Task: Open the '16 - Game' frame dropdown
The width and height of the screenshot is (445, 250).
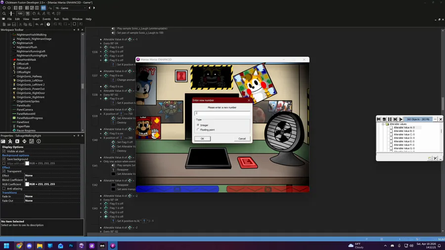Action: pyautogui.click(x=70, y=8)
